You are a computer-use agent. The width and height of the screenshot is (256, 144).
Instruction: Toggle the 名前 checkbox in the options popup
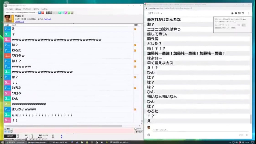[224, 19]
